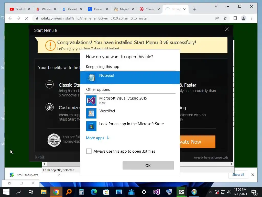Toggle Chrome side panel
Image resolution: width=262 pixels, height=197 pixels.
coord(235,18)
